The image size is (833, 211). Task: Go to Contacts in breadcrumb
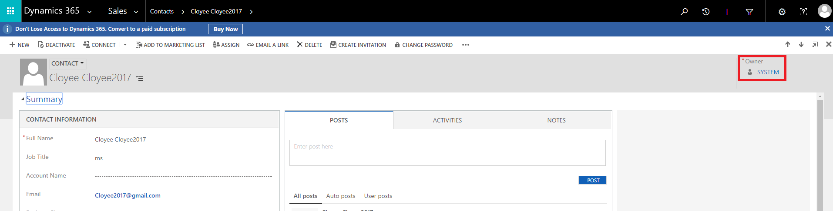[x=161, y=11]
